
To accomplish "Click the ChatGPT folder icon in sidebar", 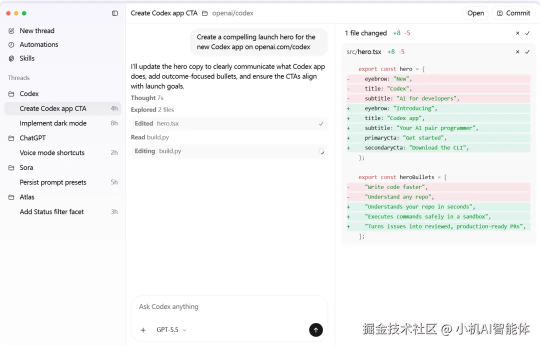I will click(11, 138).
